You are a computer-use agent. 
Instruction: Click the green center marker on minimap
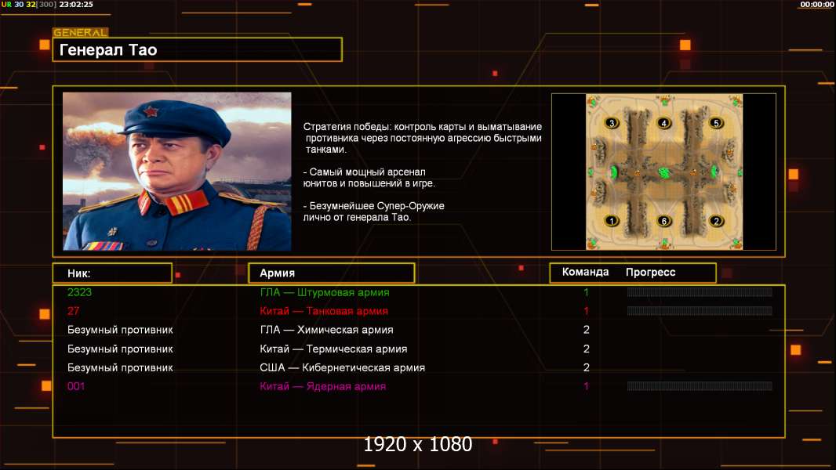point(664,172)
